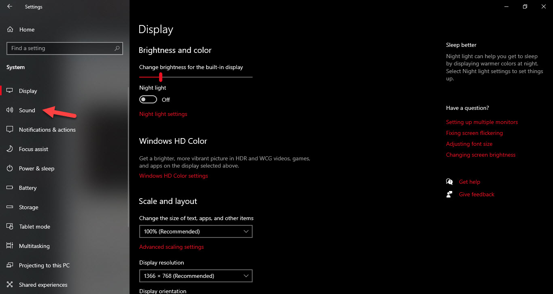Click the brightness slider handle
This screenshot has height=294, width=553.
pyautogui.click(x=161, y=77)
